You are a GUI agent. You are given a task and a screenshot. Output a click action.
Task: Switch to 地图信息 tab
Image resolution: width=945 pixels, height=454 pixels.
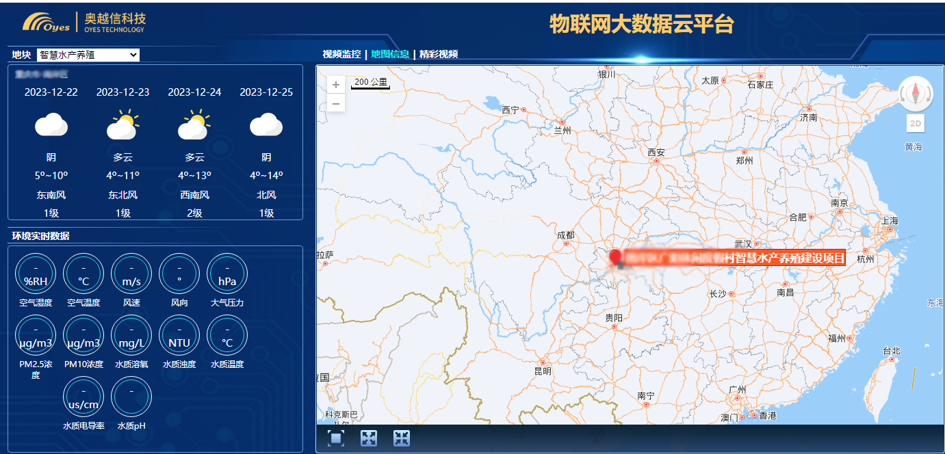point(390,54)
